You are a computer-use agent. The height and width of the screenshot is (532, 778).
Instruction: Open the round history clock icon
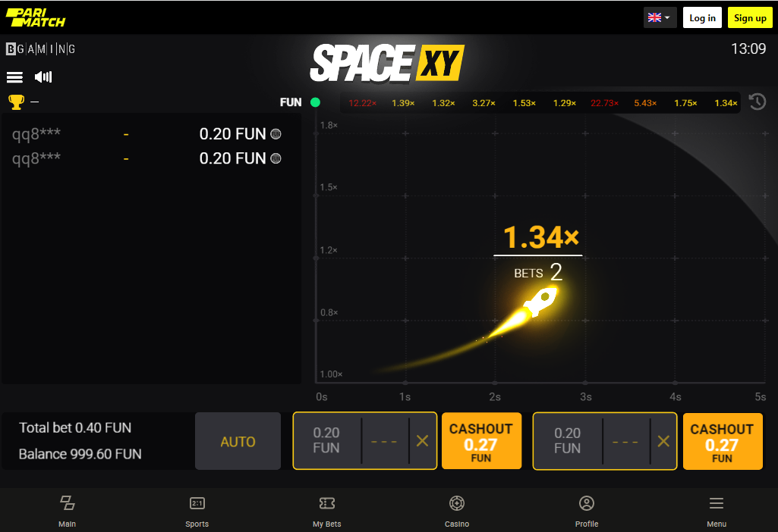tap(758, 102)
